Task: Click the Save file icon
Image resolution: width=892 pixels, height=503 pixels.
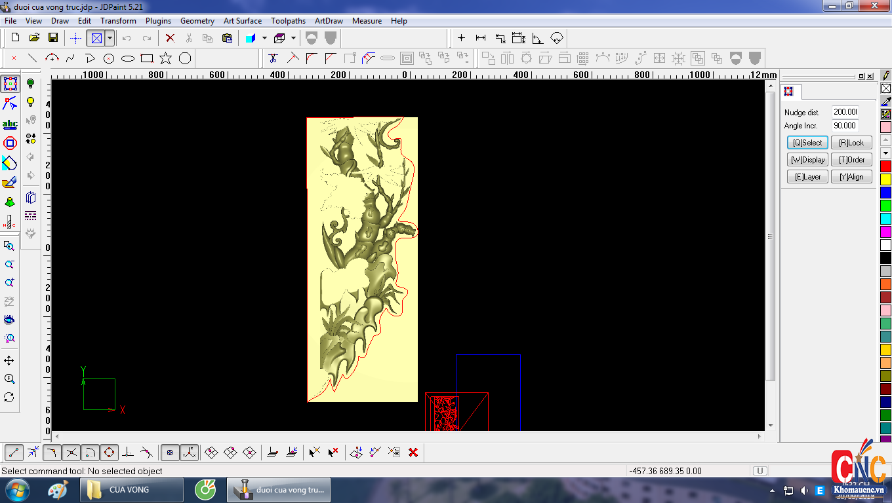Action: [x=53, y=38]
